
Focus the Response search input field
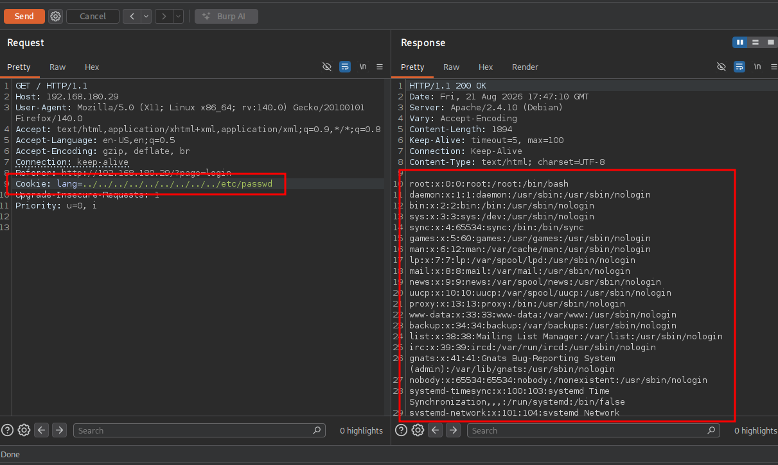(x=593, y=430)
